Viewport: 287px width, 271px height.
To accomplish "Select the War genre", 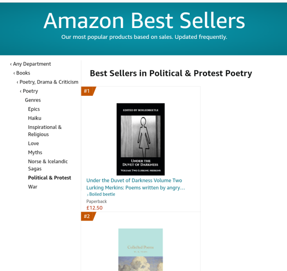I will (32, 187).
